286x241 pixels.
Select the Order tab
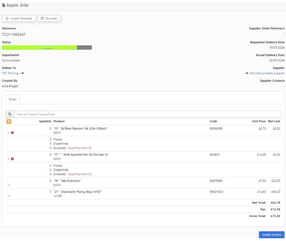coord(13,99)
